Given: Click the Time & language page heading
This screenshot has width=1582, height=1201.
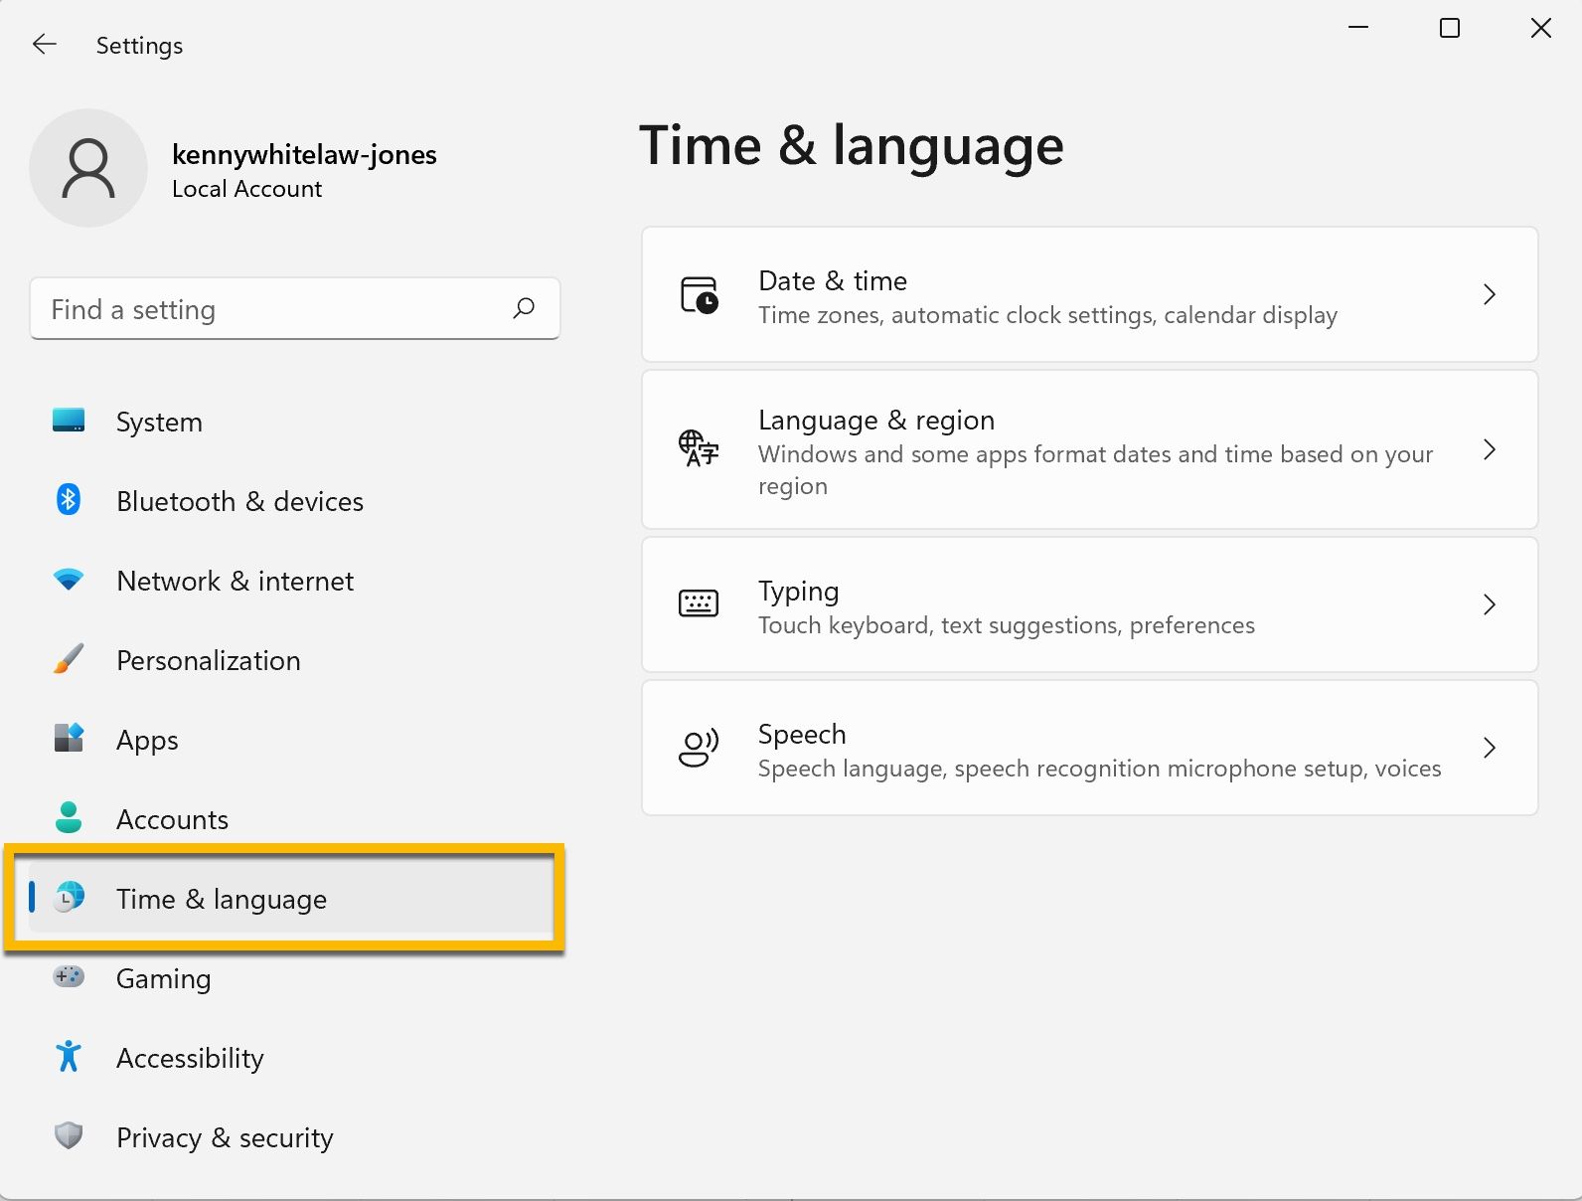Looking at the screenshot, I should click(x=851, y=146).
